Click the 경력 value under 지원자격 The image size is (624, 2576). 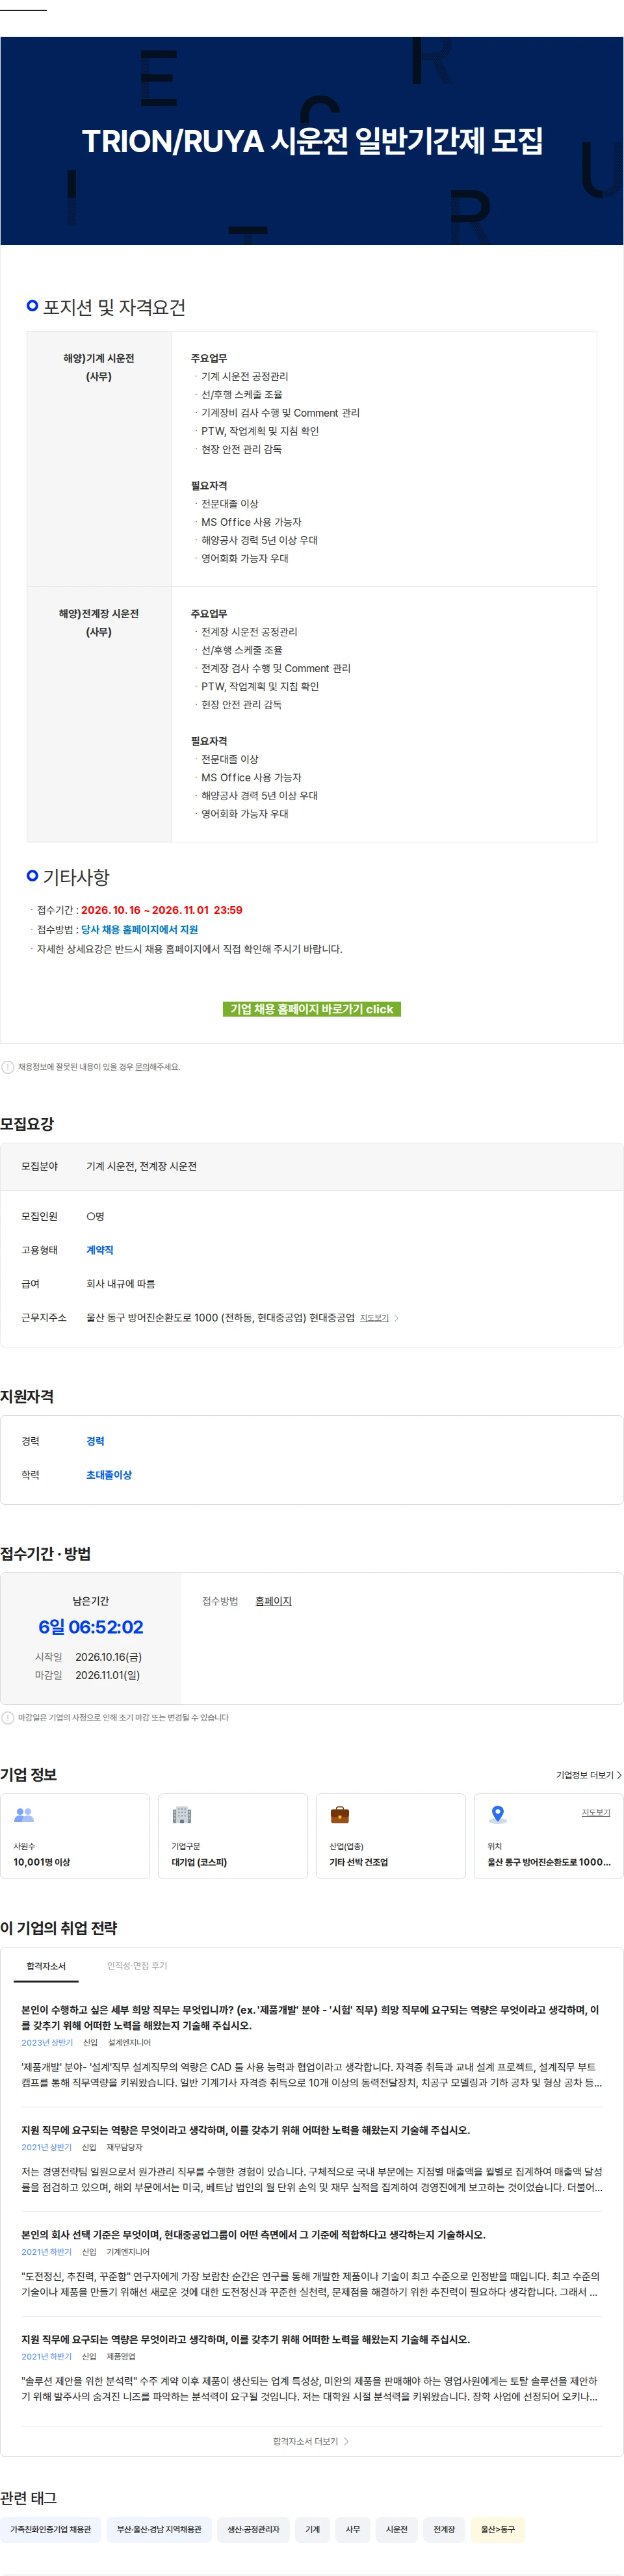pos(95,1441)
